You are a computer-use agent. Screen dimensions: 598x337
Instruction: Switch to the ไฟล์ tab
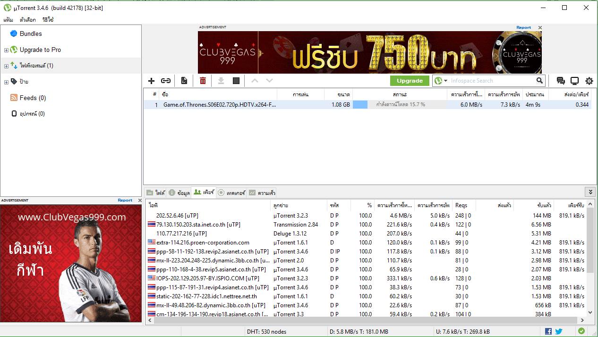point(155,193)
